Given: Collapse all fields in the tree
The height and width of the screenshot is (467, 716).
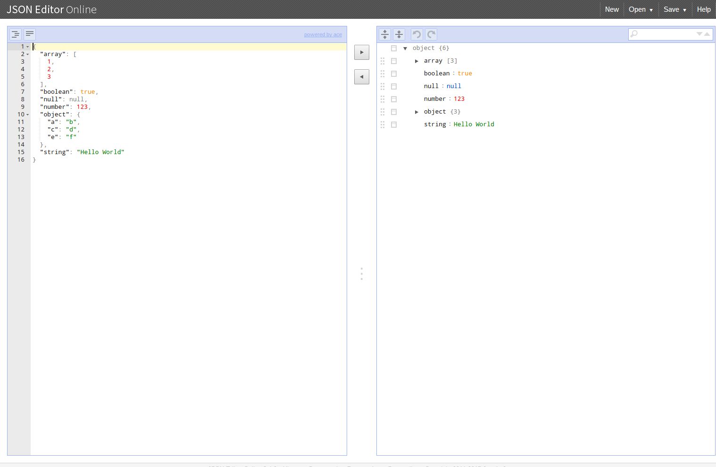Looking at the screenshot, I should pyautogui.click(x=399, y=34).
